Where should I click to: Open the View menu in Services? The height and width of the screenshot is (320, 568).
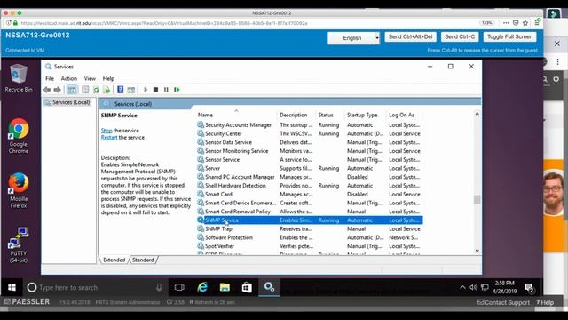point(90,78)
